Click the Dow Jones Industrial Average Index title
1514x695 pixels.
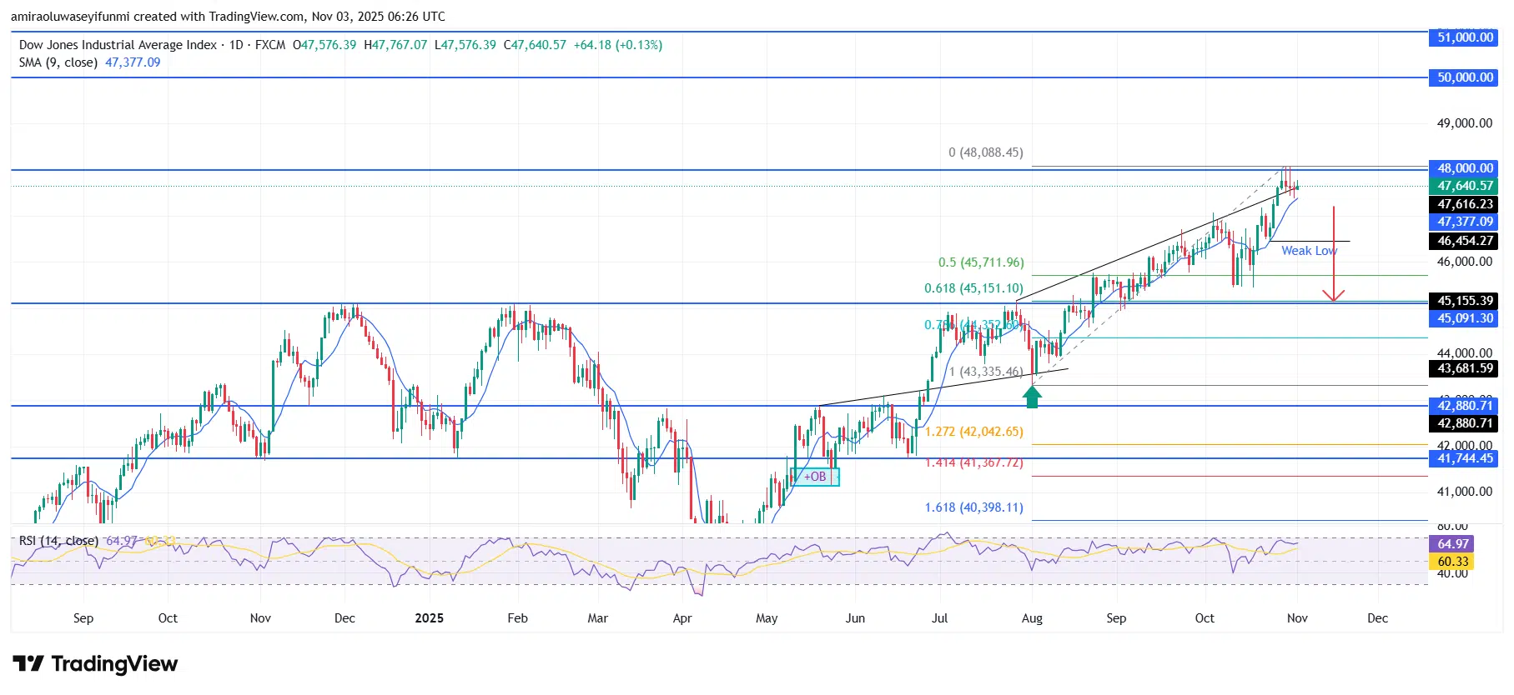click(118, 45)
